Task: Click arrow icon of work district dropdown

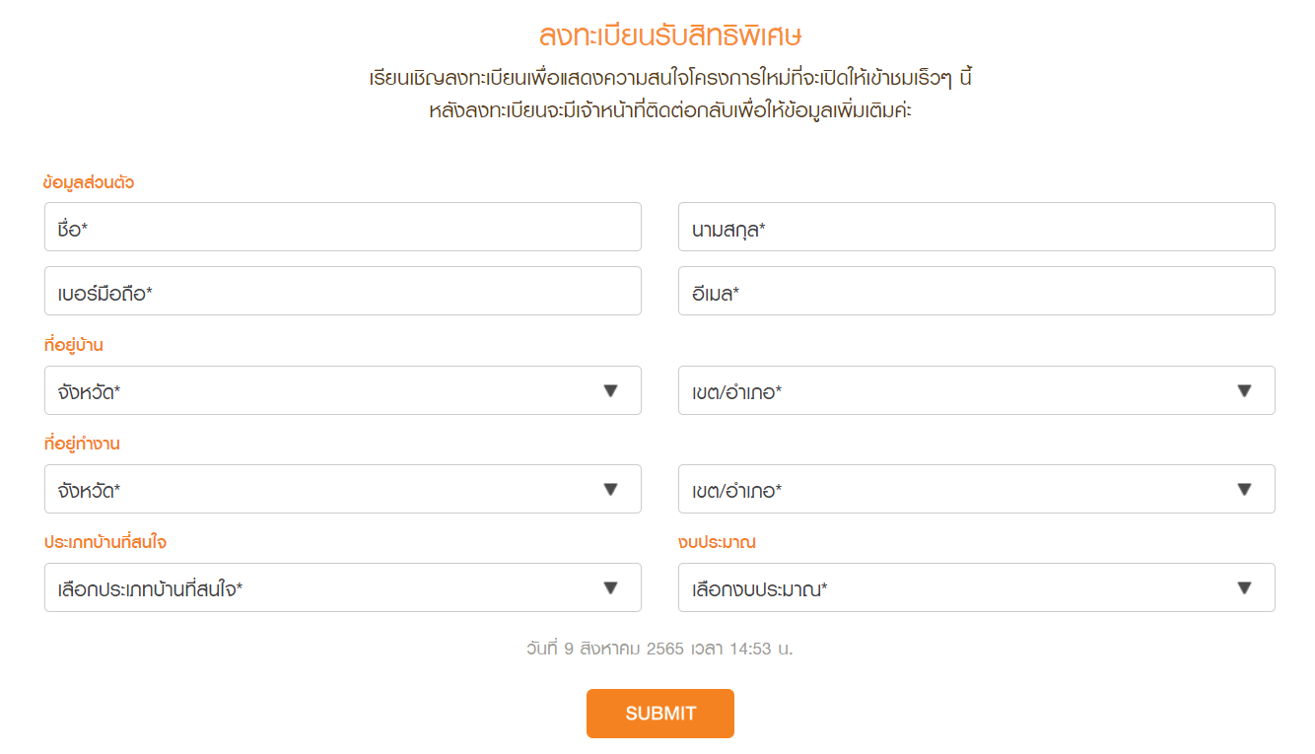Action: 1244,490
